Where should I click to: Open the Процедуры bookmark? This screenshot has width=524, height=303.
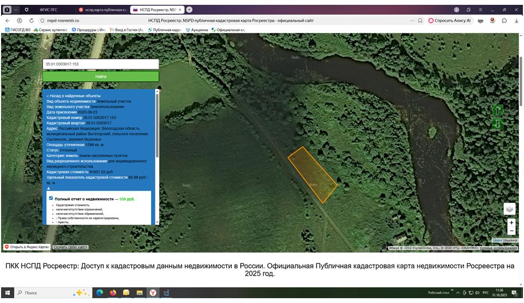pyautogui.click(x=89, y=30)
